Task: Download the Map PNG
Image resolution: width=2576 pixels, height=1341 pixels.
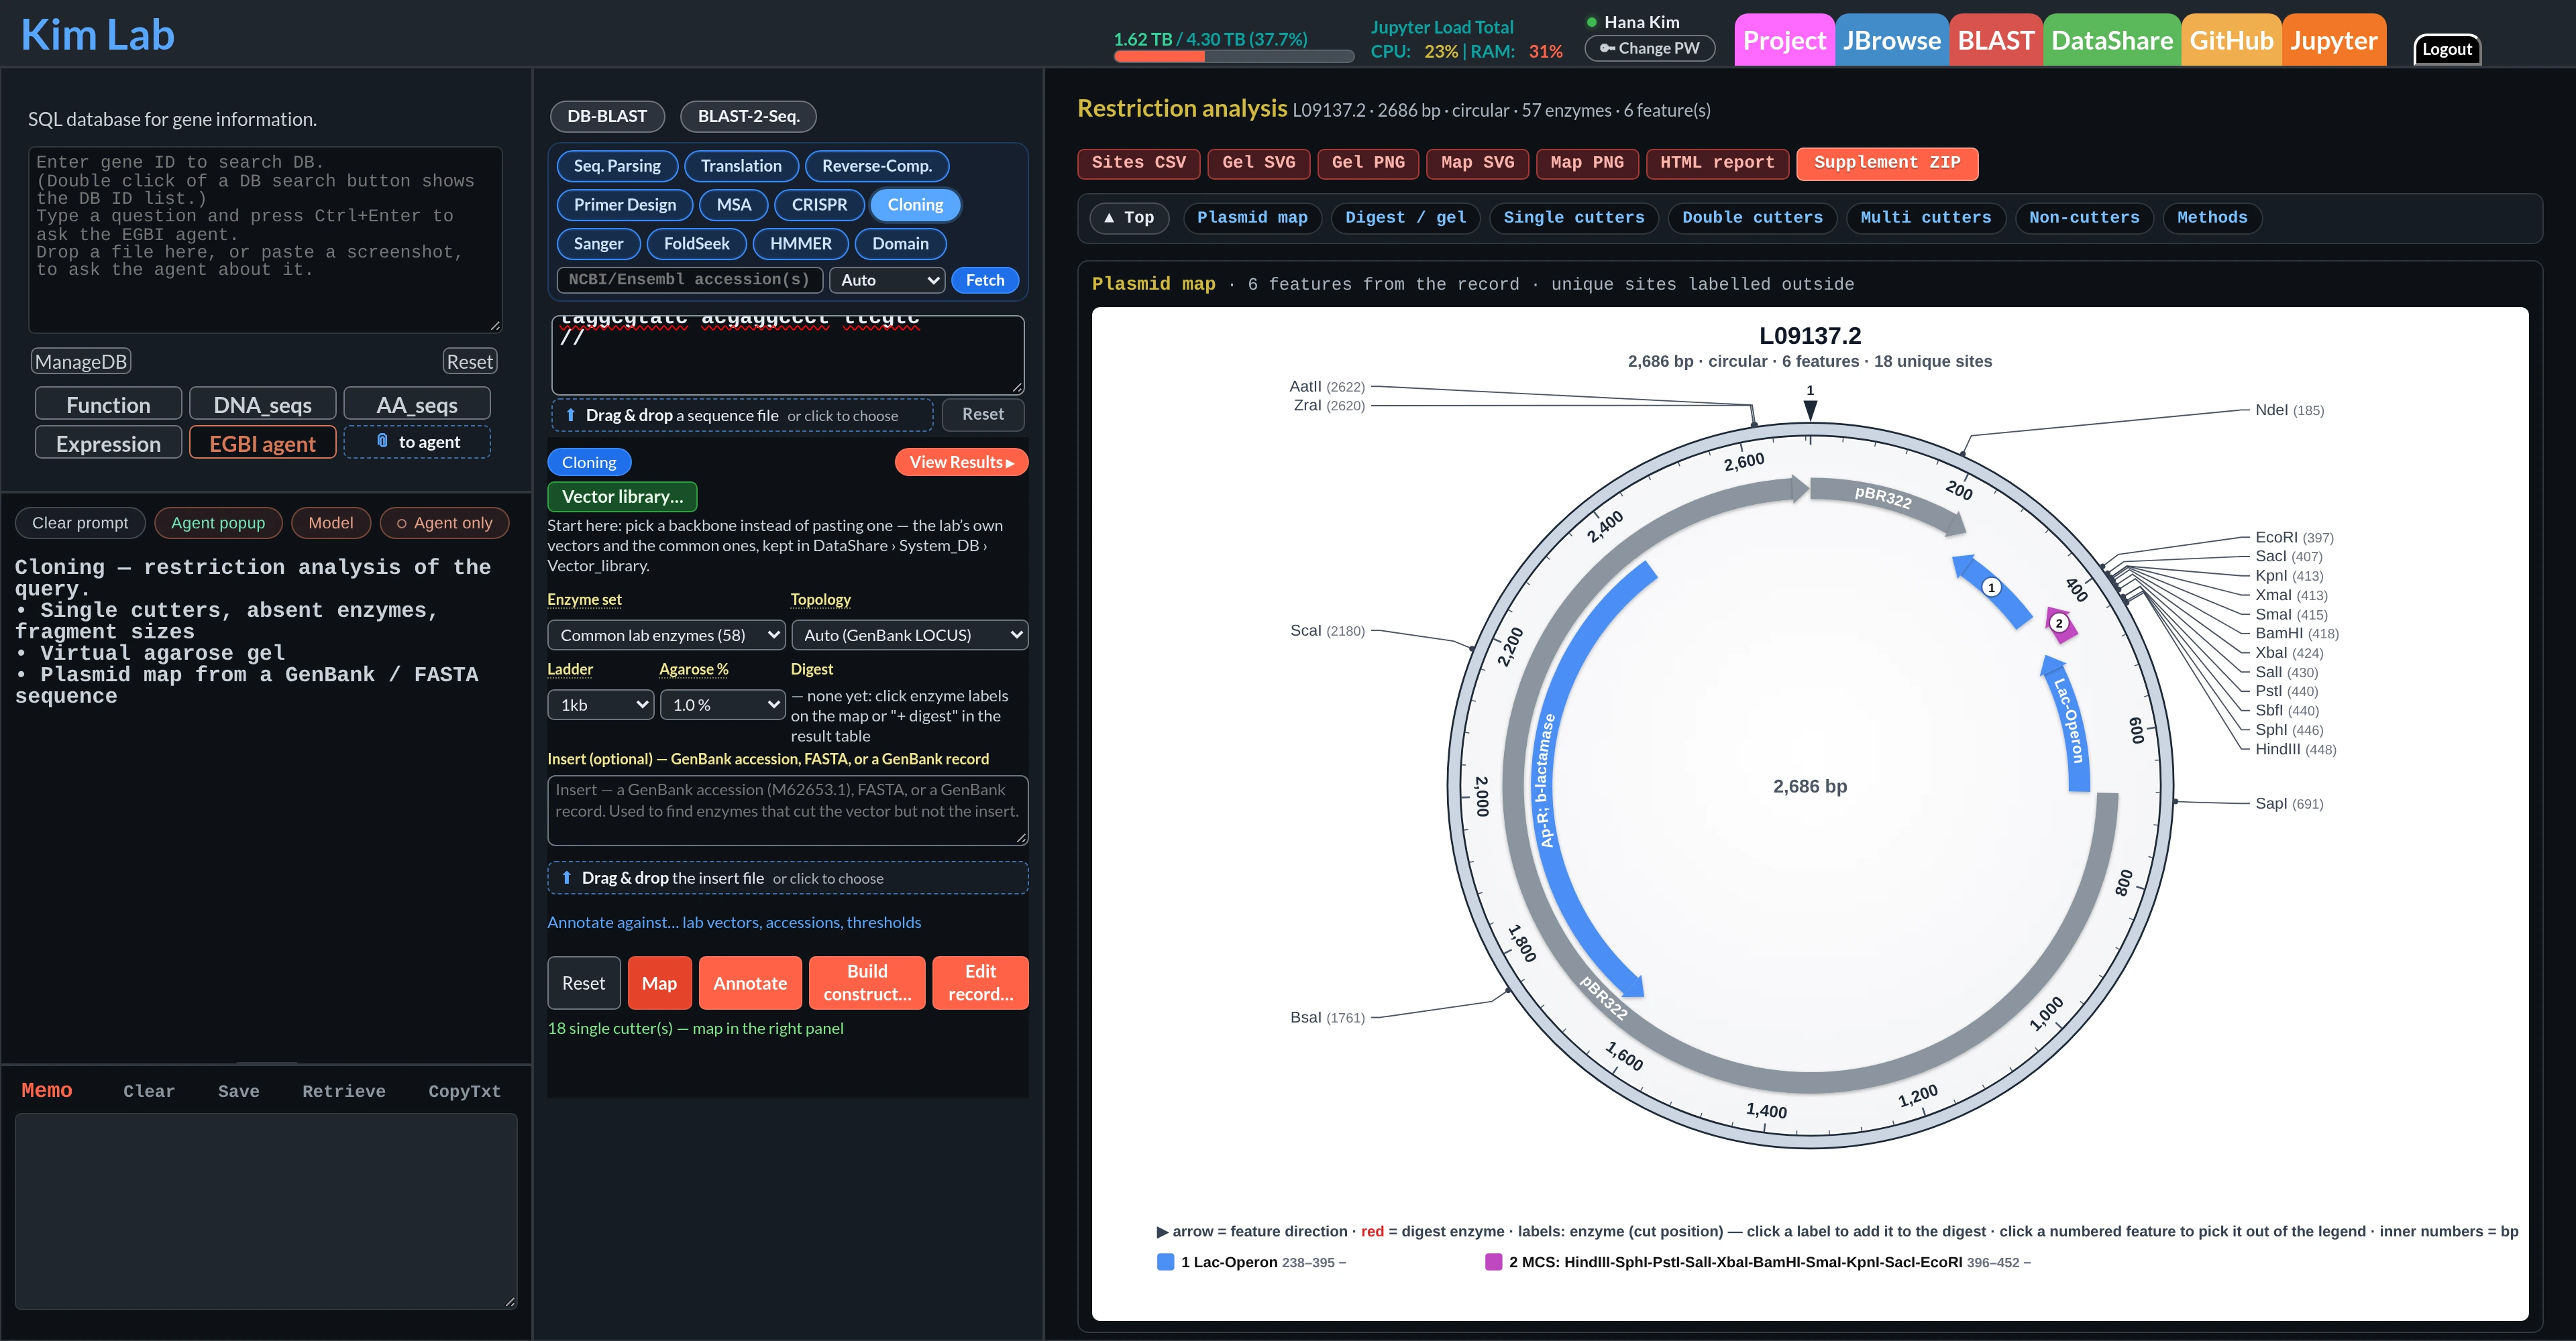Action: pos(1586,163)
